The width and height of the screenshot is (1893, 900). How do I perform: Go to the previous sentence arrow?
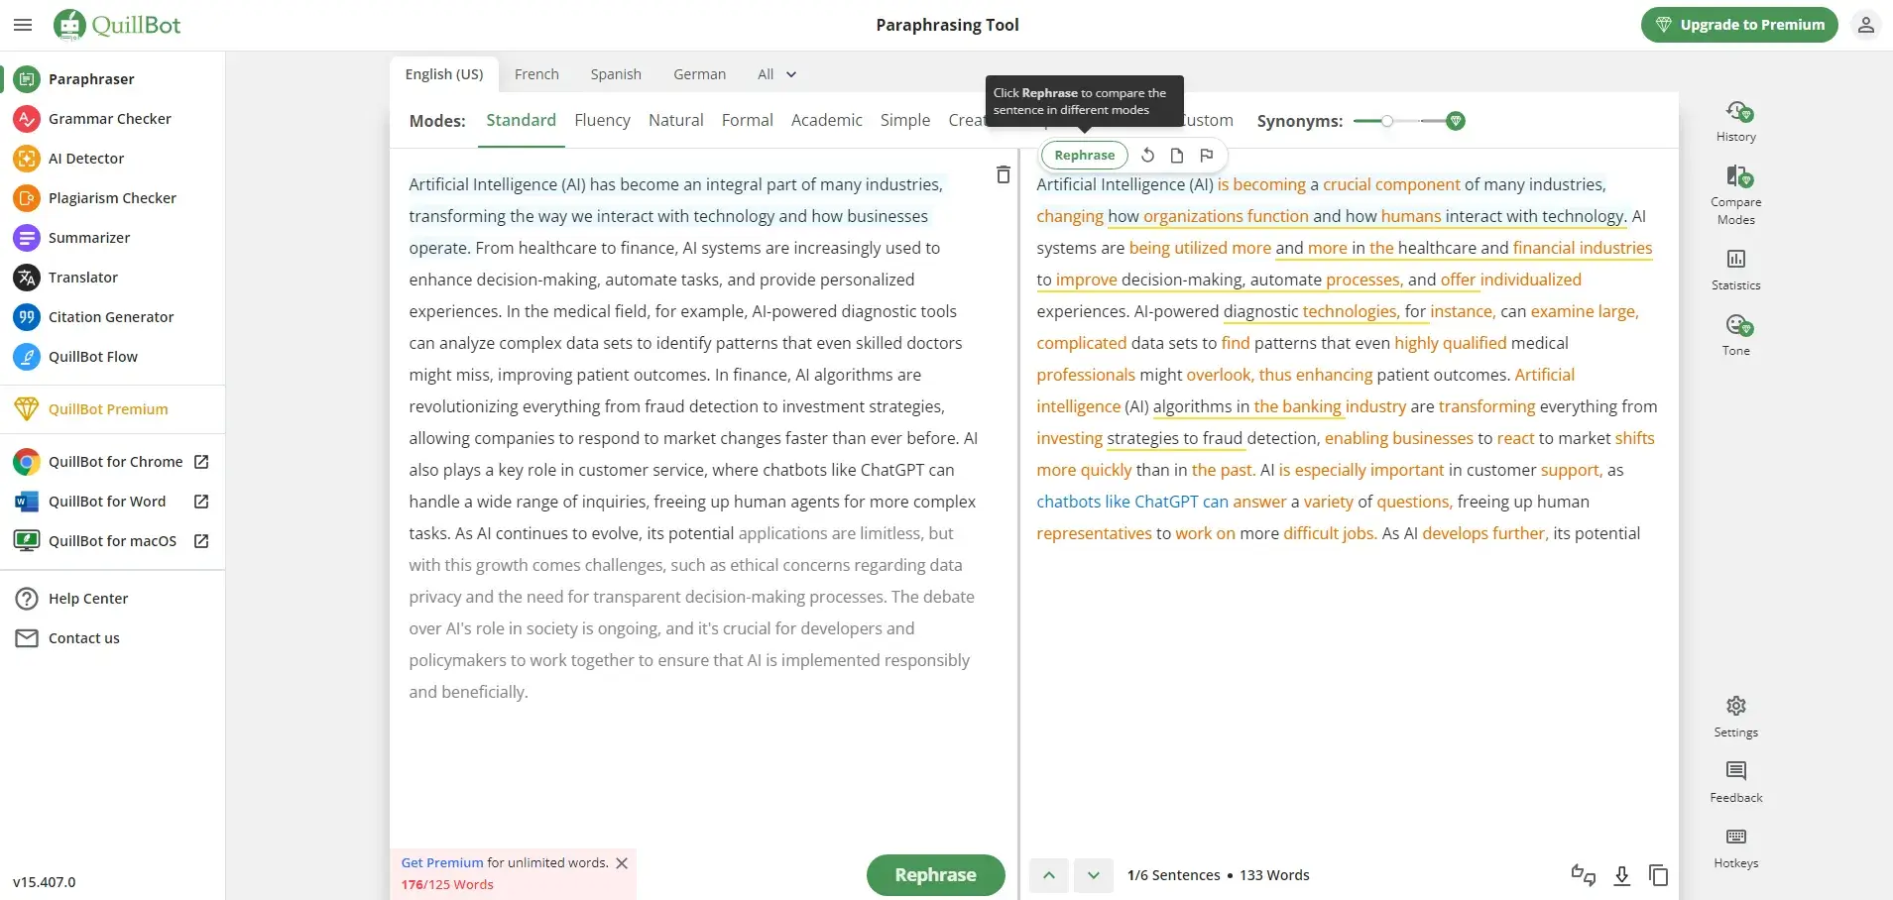[1048, 875]
